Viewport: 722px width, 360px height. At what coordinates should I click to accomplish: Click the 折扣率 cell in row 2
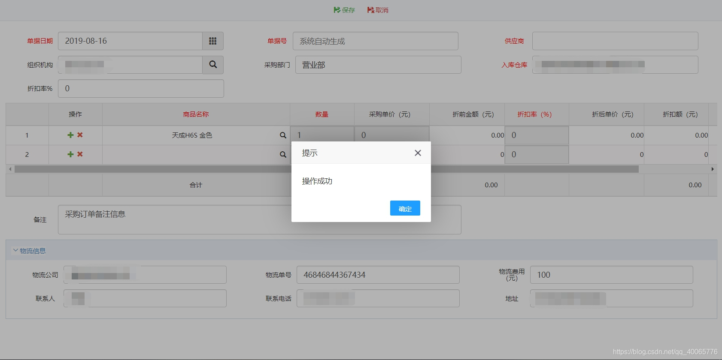537,154
